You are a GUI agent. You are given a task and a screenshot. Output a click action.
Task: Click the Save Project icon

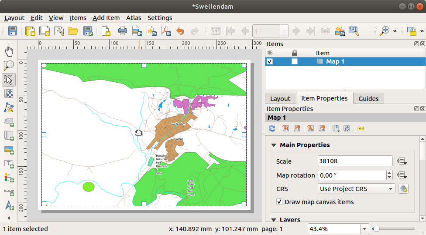[x=13, y=31]
